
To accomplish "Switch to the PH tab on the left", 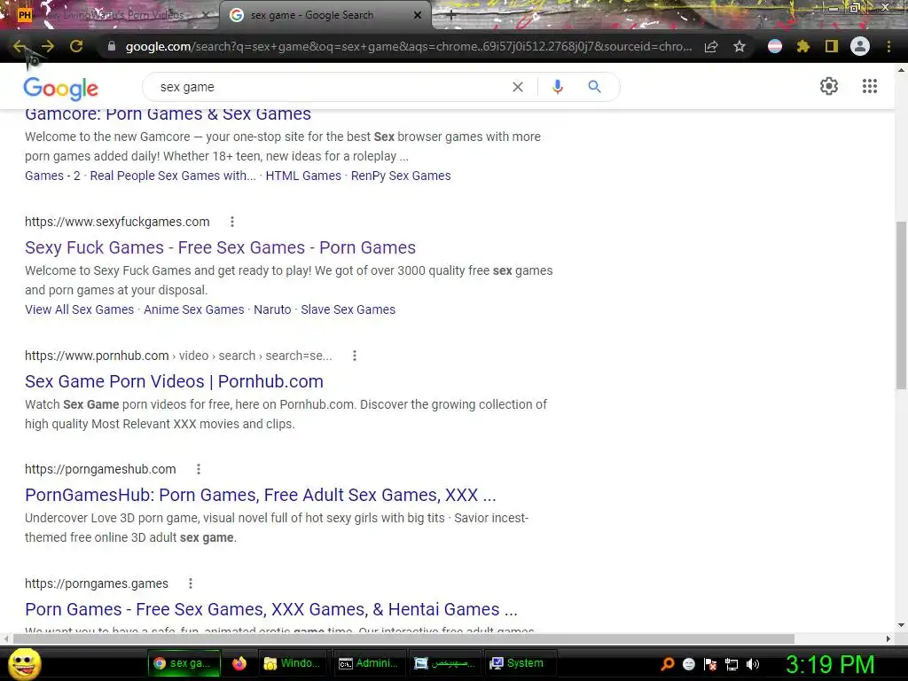I will click(110, 15).
